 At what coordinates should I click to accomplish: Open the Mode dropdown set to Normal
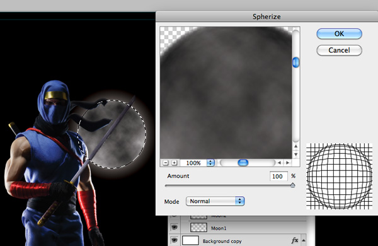(x=215, y=201)
